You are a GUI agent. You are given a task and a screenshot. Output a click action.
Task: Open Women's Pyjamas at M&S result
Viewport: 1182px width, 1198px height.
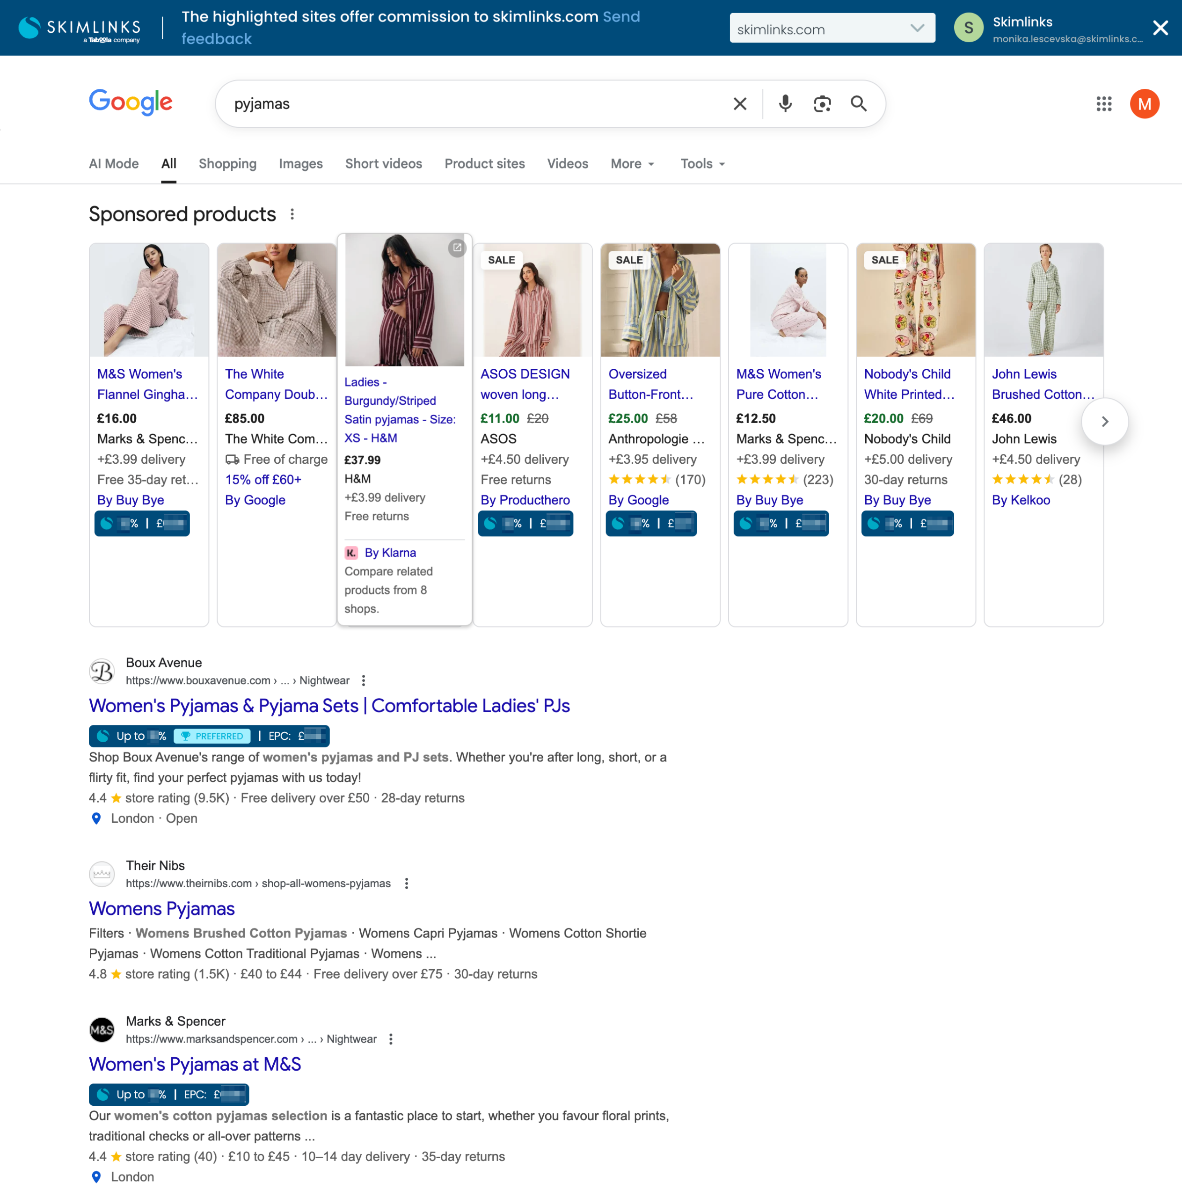click(195, 1064)
